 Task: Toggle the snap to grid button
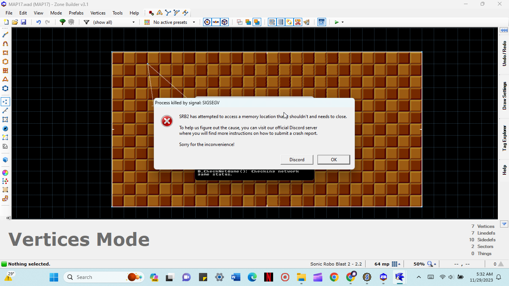click(272, 22)
